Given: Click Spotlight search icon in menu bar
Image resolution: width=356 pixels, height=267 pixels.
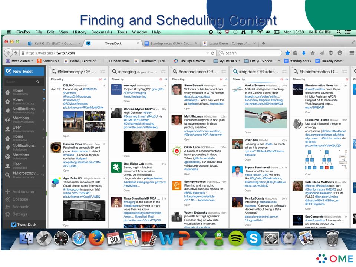Looking at the screenshot, I should click(339, 32).
